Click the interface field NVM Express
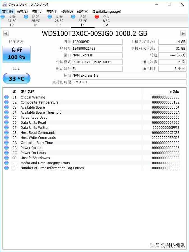 97,55
